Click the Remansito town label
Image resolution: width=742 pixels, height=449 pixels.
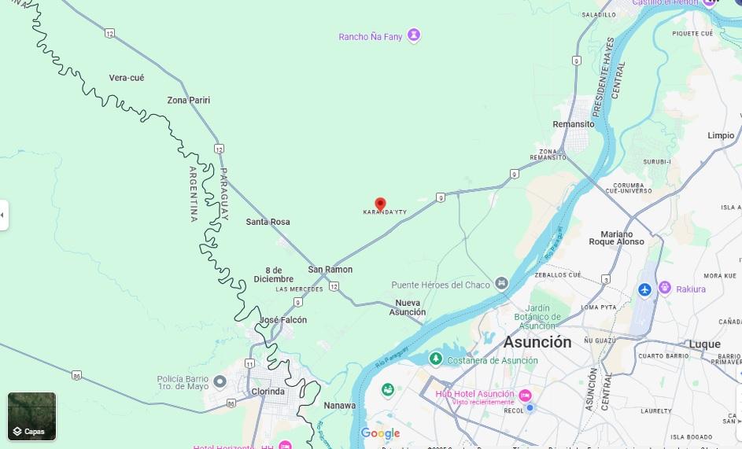574,124
